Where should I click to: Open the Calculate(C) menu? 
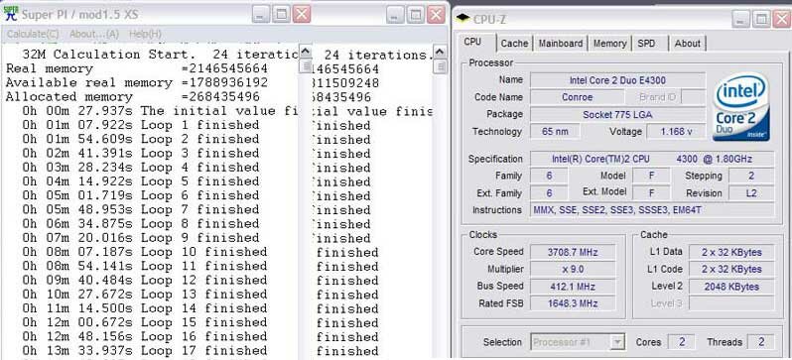click(33, 34)
